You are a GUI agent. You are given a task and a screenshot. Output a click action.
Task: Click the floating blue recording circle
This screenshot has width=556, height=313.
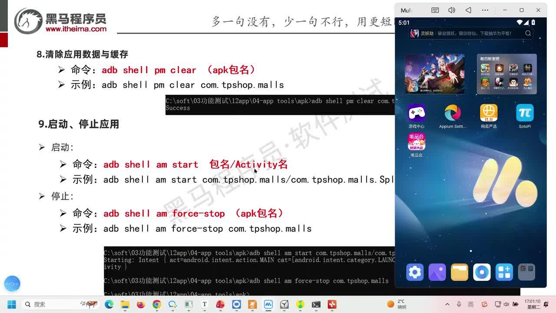tap(12, 284)
